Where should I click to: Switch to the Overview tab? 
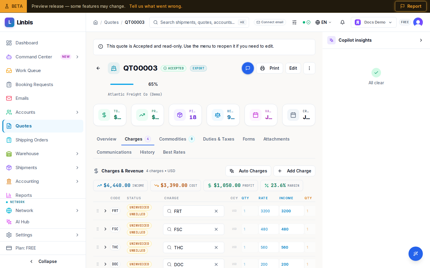107,139
